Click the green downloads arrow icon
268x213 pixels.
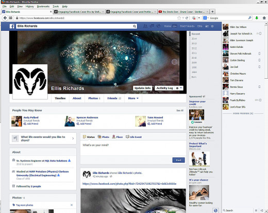click(257, 18)
